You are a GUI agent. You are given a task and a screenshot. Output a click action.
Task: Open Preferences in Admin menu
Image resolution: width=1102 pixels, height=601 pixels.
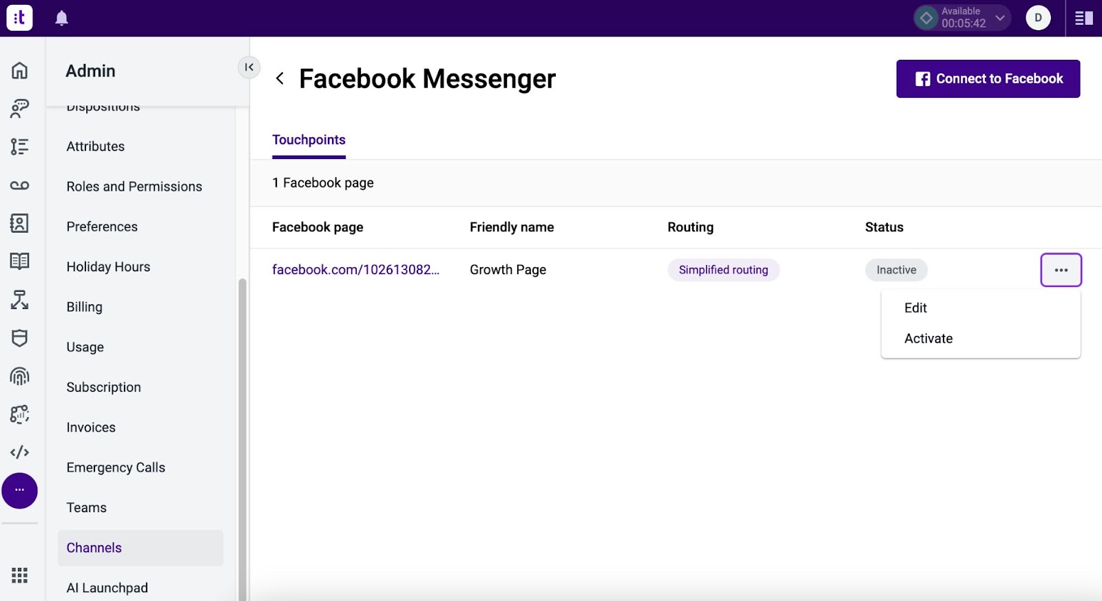tap(102, 226)
